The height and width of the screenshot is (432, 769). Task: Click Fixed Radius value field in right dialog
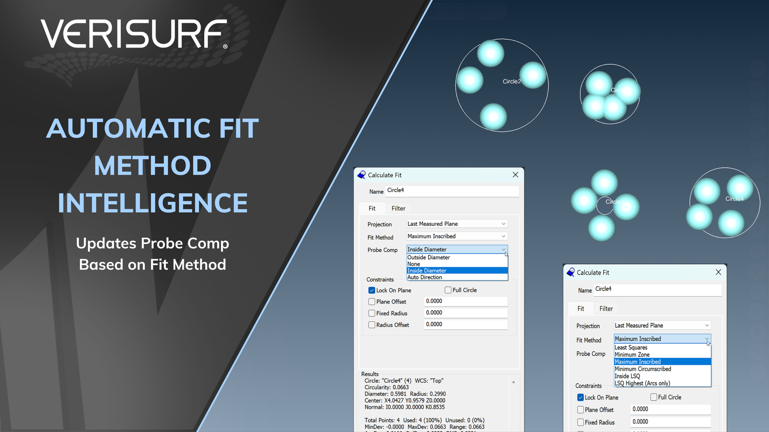670,422
